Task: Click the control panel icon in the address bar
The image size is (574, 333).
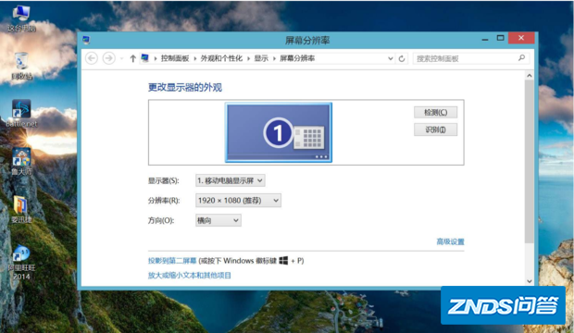Action: [x=145, y=58]
